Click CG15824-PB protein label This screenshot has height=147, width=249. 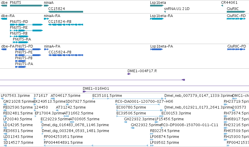(60, 52)
